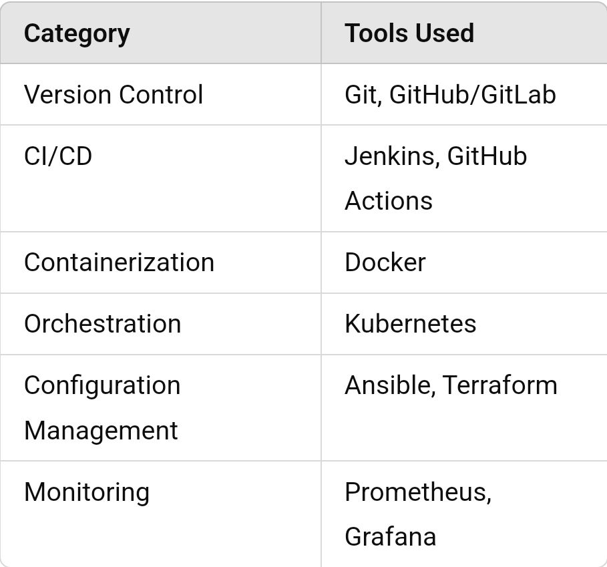This screenshot has height=567, width=607.
Task: Click the word Git before the comma
Action: [361, 95]
